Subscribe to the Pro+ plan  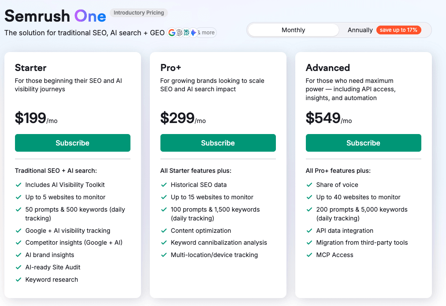point(218,142)
